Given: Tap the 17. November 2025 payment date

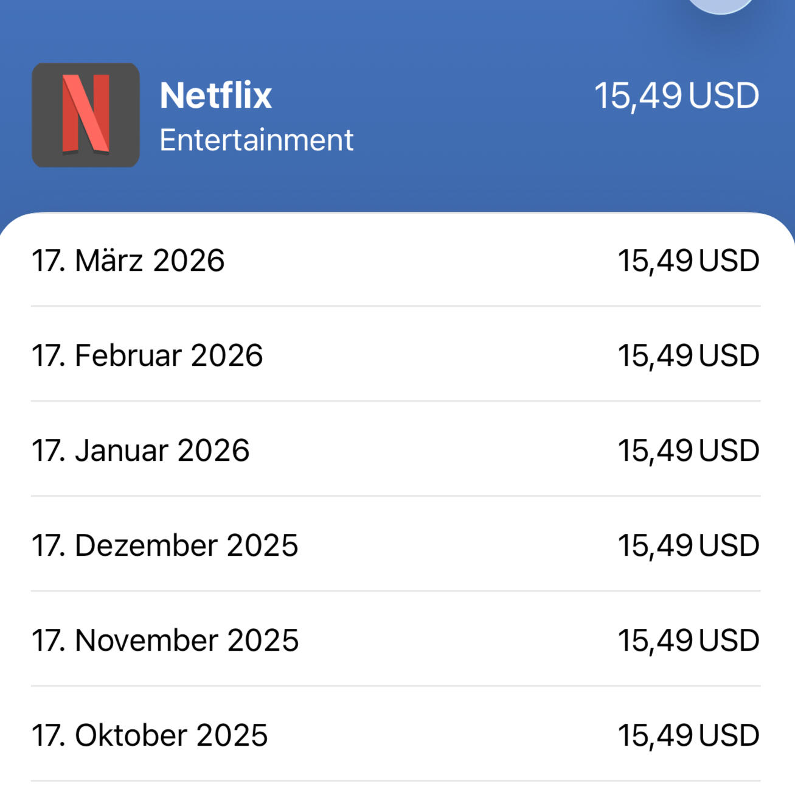Looking at the screenshot, I should coord(165,640).
